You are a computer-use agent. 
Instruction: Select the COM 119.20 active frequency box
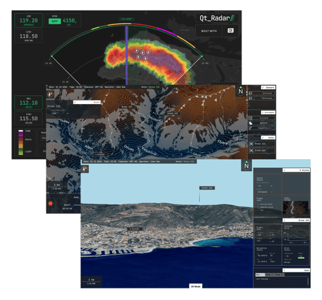[28, 20]
